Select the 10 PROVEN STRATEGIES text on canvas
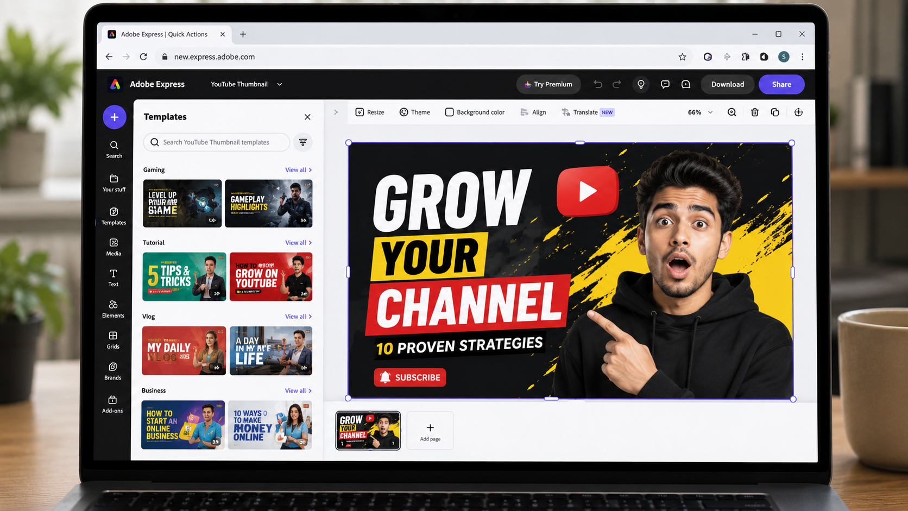The image size is (908, 511). pyautogui.click(x=459, y=346)
